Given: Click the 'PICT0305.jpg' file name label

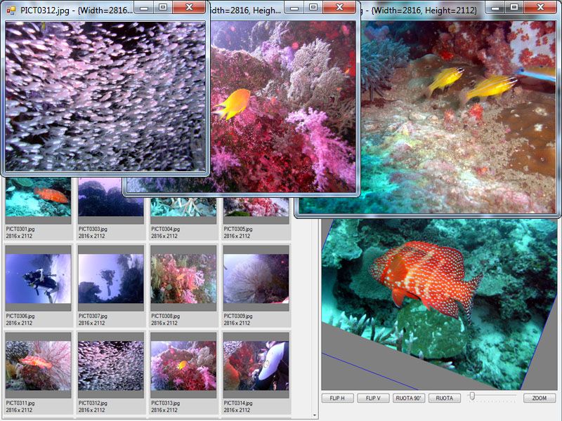Looking at the screenshot, I should (x=238, y=229).
